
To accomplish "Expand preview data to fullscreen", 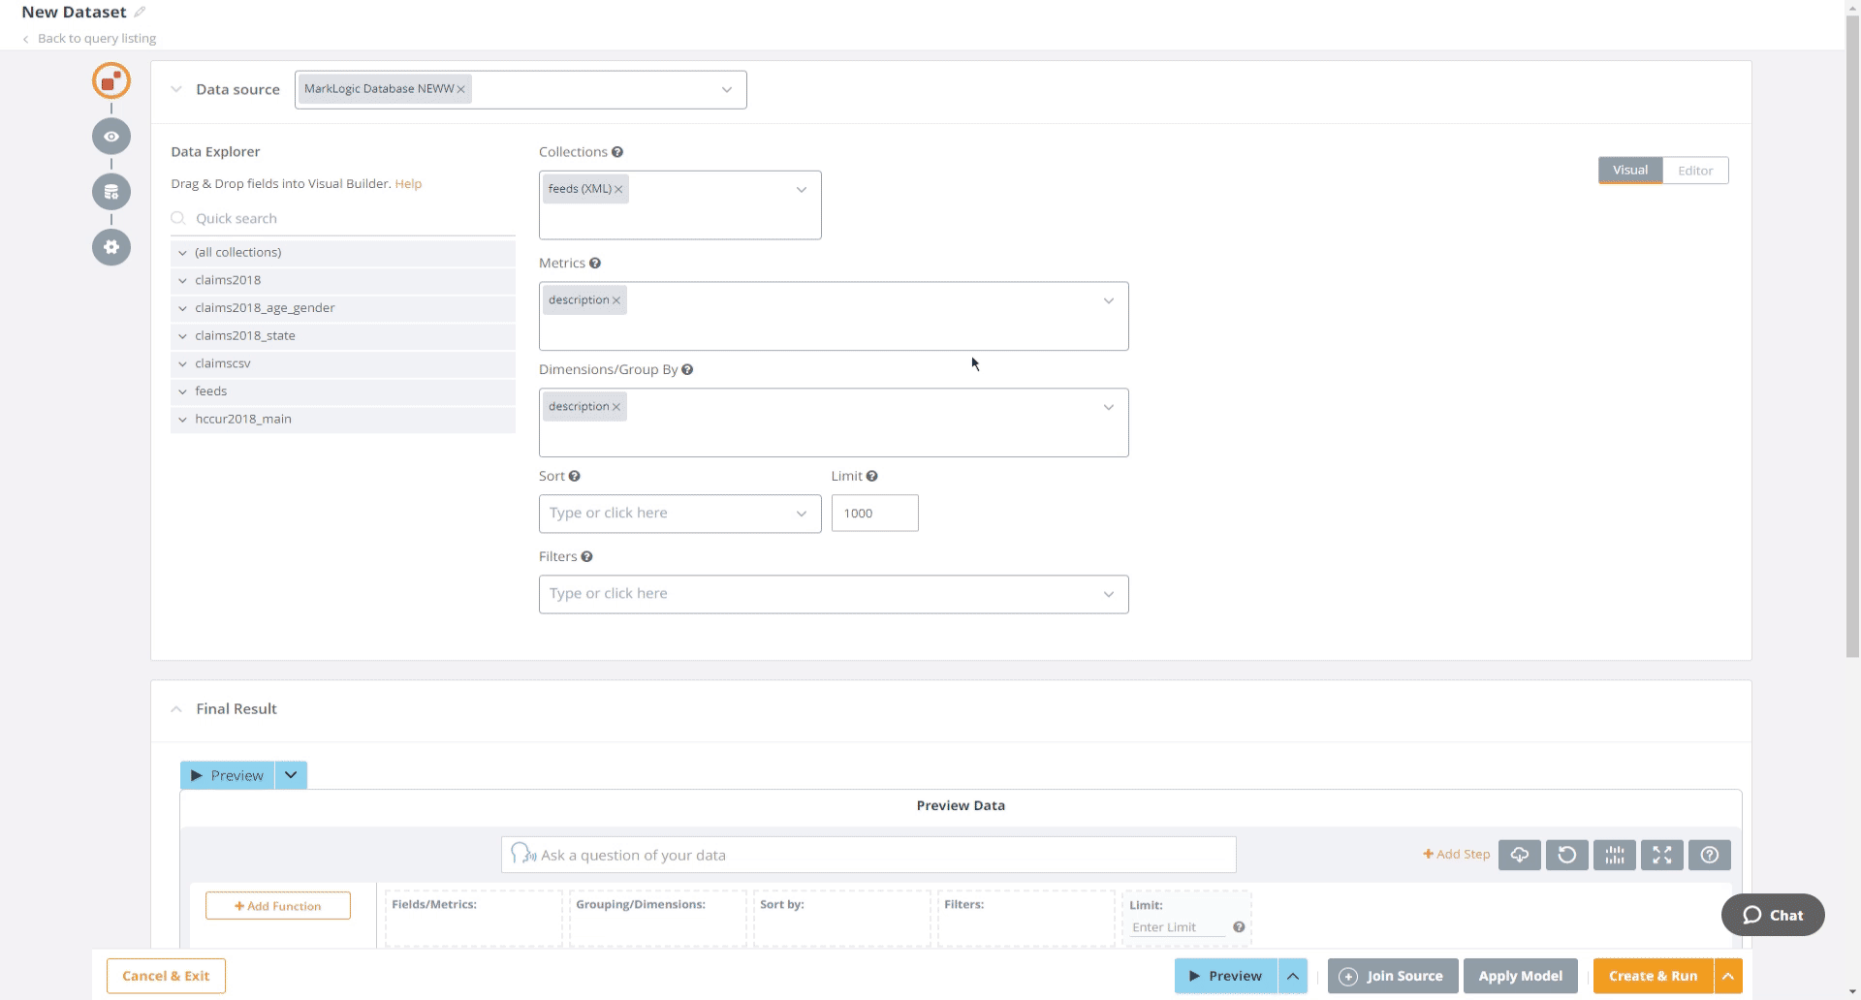I will (x=1661, y=855).
